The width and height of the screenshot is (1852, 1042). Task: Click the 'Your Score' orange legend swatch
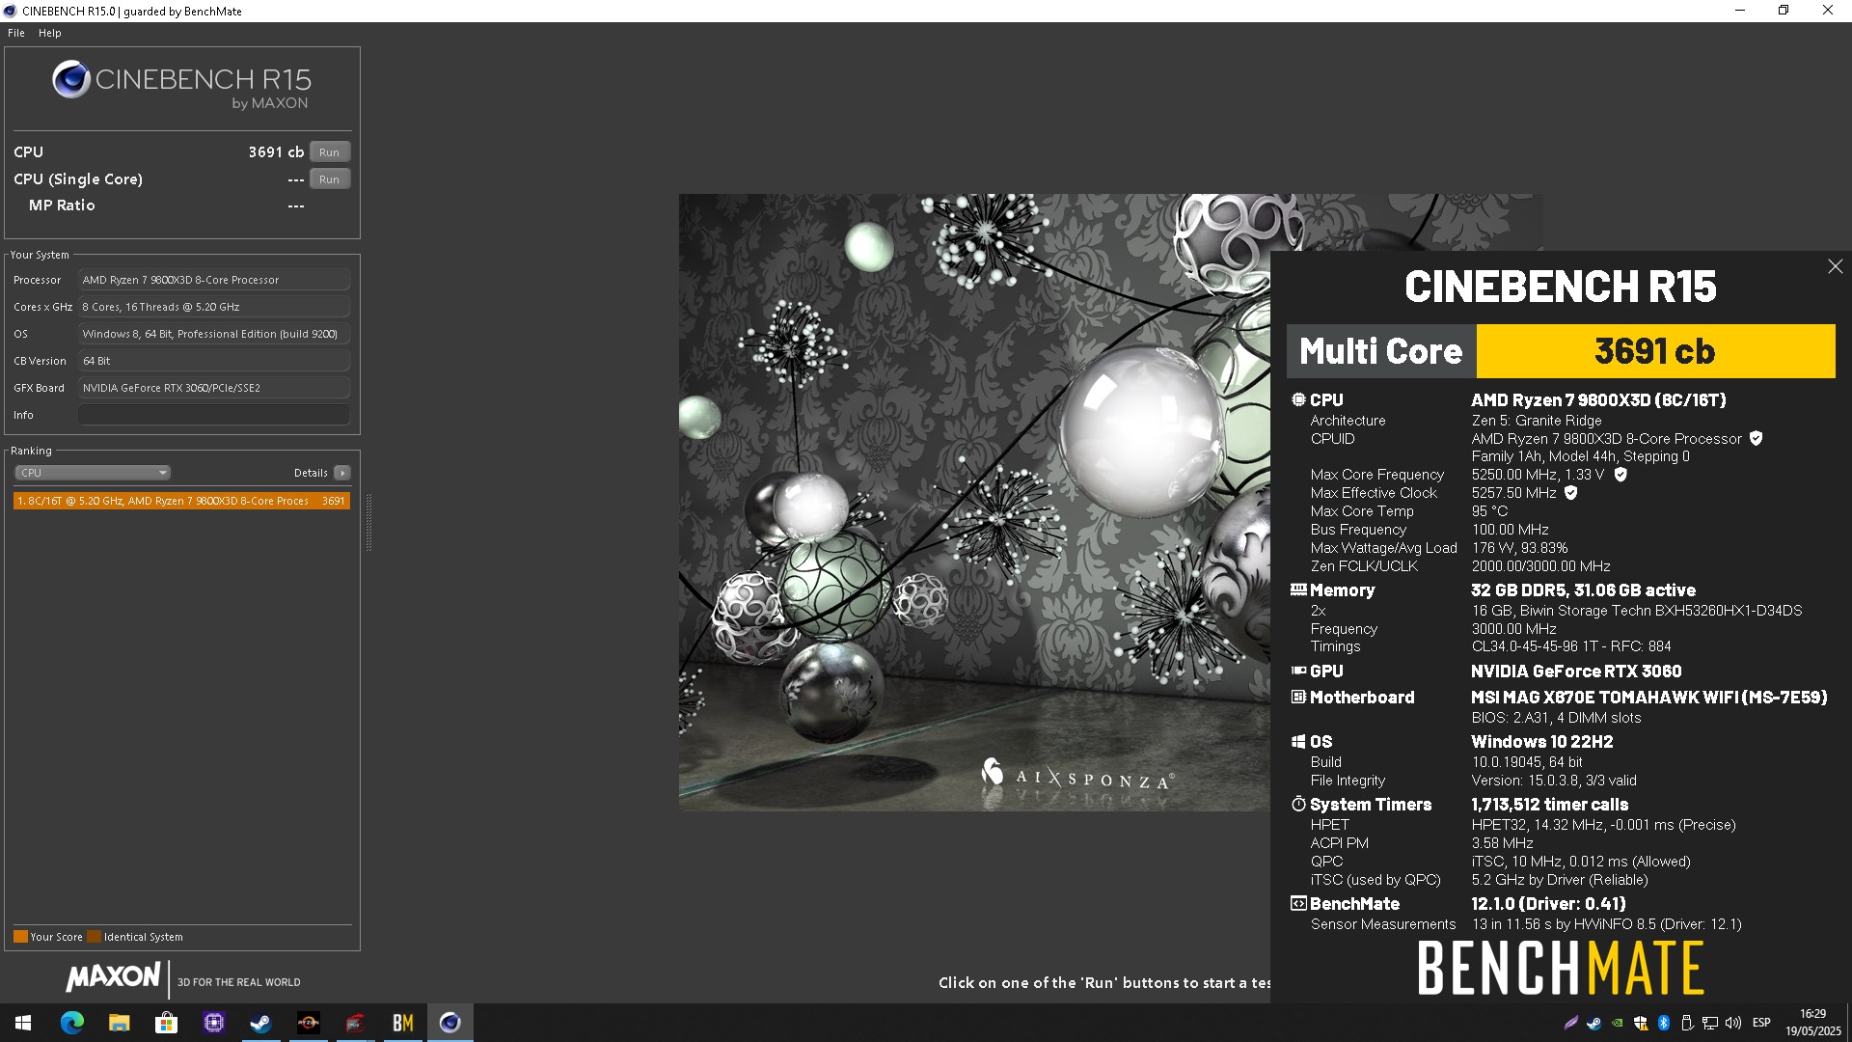(x=20, y=937)
